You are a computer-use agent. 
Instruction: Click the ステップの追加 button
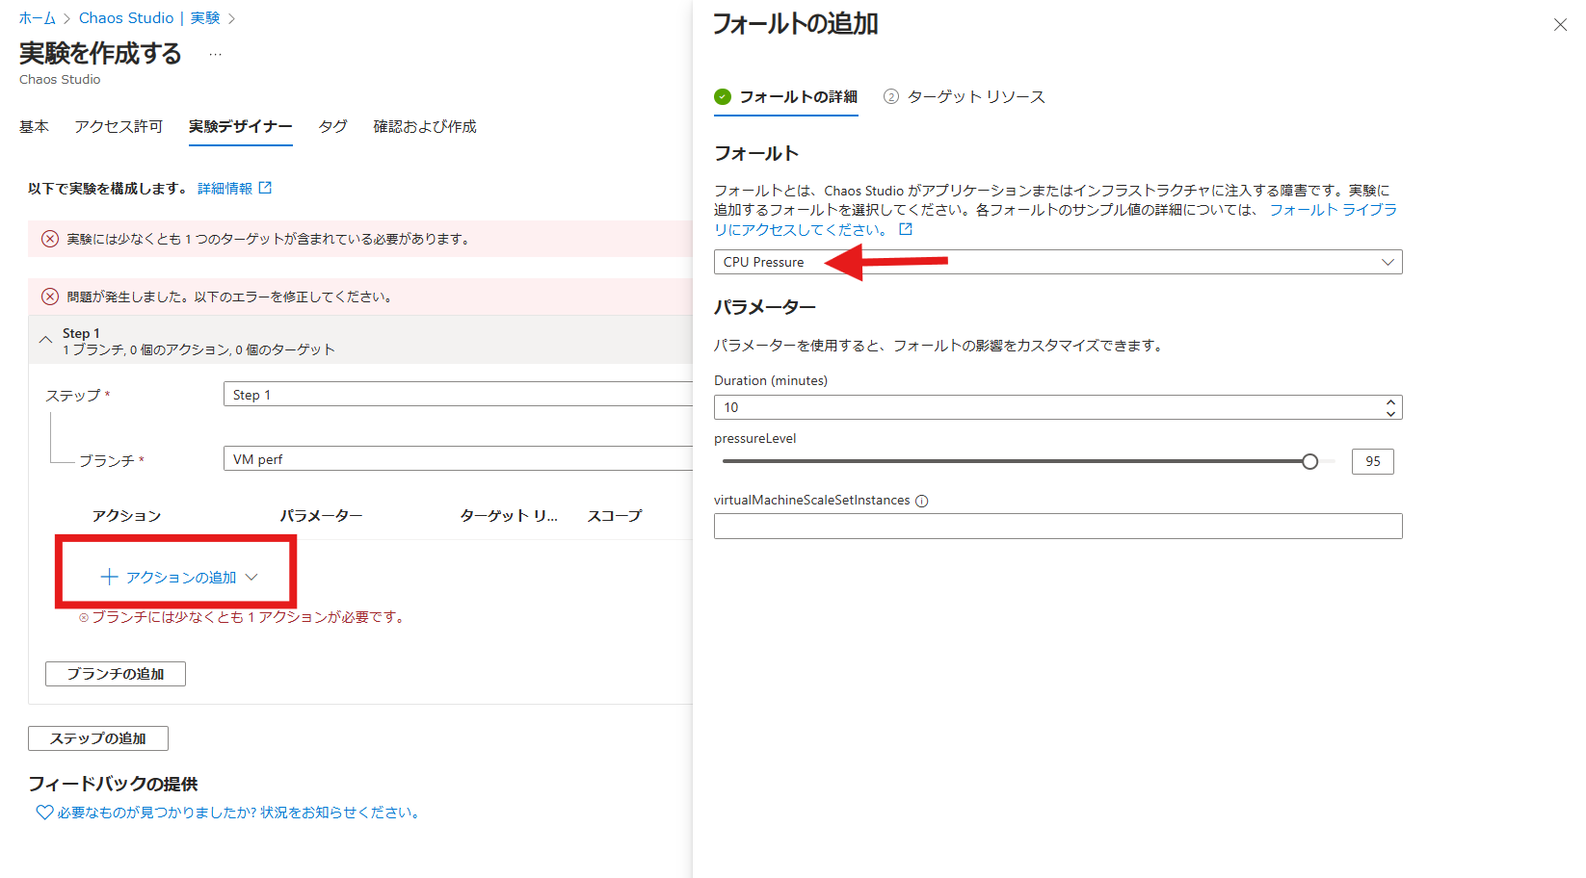pos(98,738)
